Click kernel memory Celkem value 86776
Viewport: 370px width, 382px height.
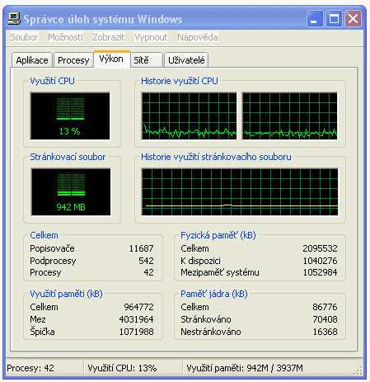[325, 307]
